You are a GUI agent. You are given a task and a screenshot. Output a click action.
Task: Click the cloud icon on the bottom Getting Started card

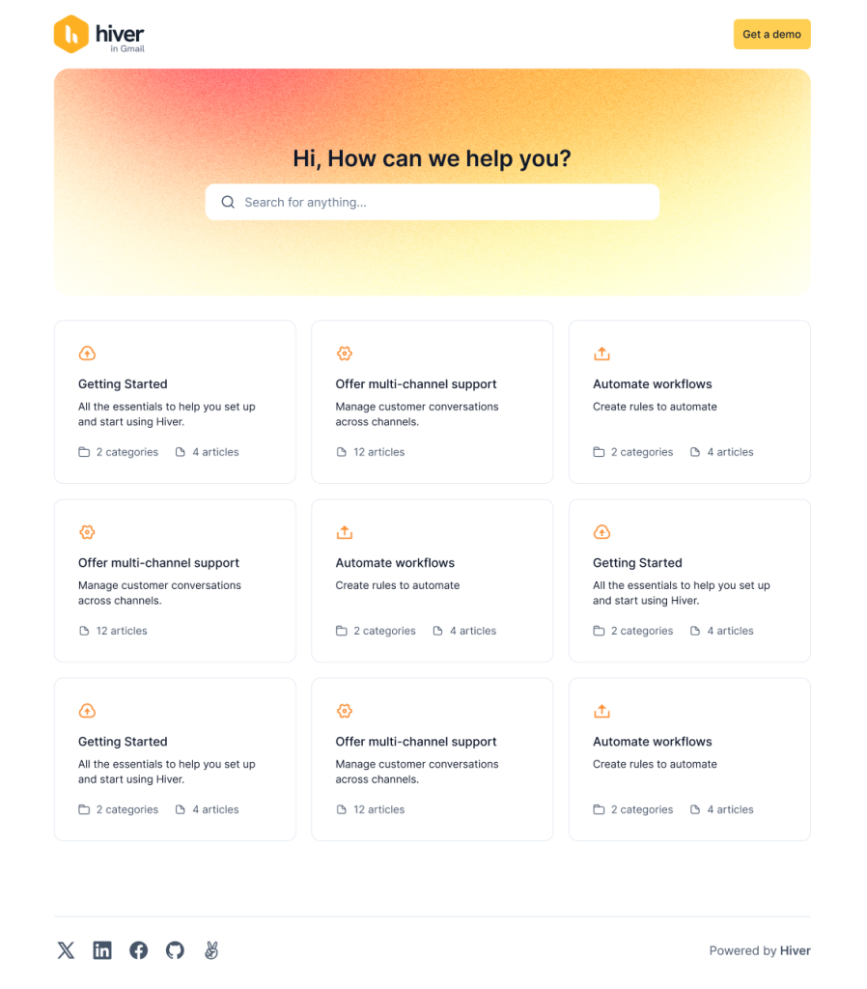[87, 711]
